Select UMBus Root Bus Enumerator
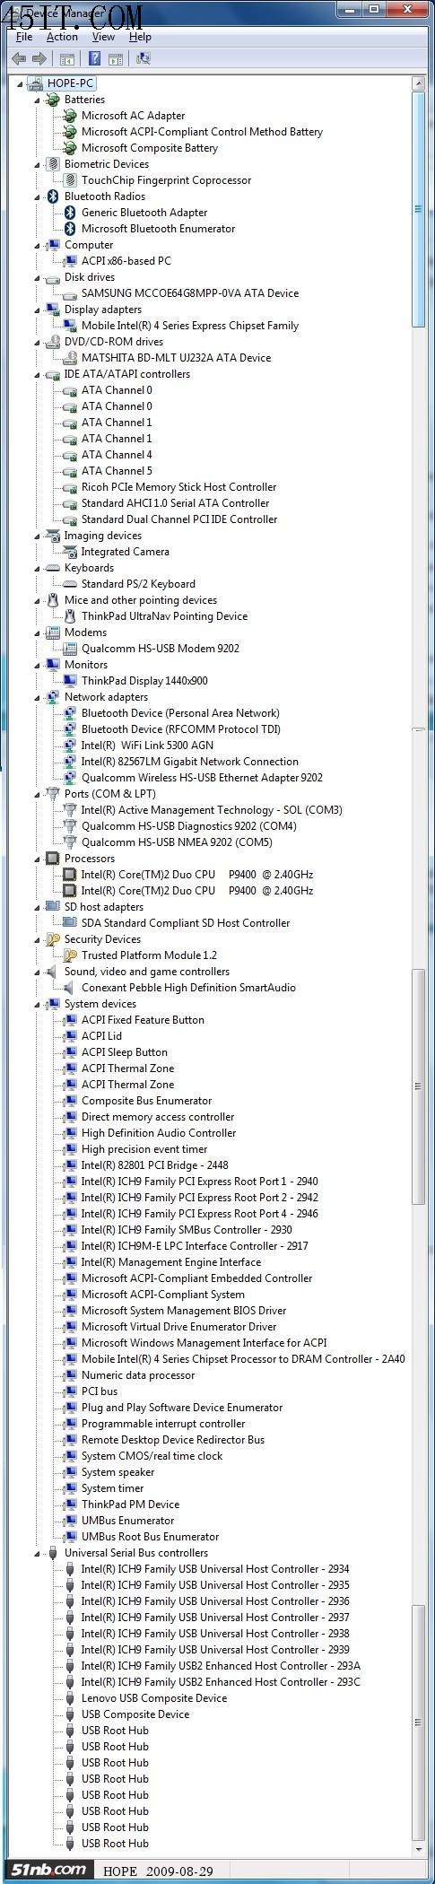 click(x=151, y=1537)
